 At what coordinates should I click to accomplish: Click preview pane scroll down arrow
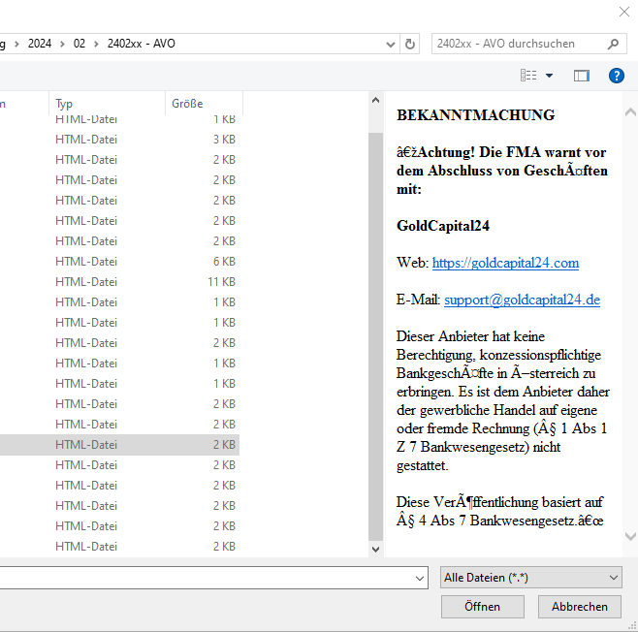pos(630,536)
